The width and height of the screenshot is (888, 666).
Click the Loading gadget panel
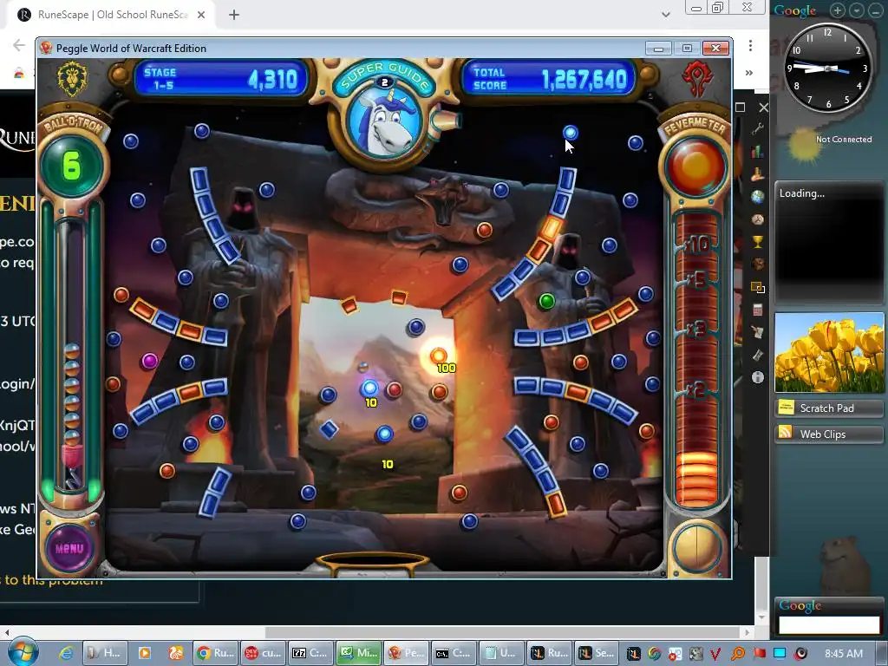(x=829, y=243)
